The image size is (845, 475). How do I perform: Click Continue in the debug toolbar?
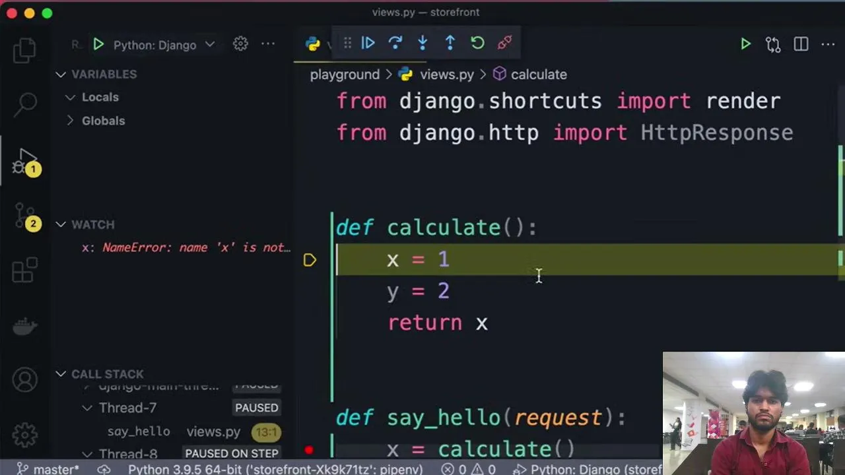click(x=368, y=44)
